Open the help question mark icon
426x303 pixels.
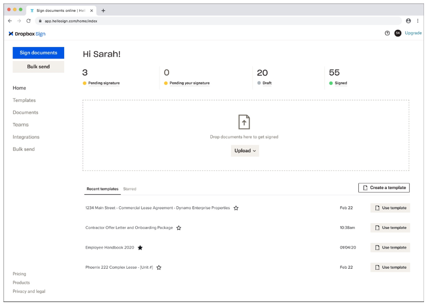click(x=386, y=33)
